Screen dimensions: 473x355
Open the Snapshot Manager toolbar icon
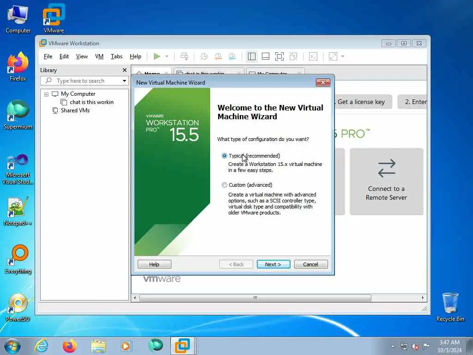(232, 56)
